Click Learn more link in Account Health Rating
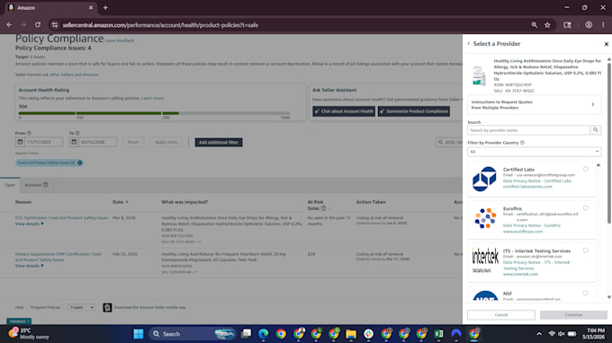 click(x=152, y=98)
